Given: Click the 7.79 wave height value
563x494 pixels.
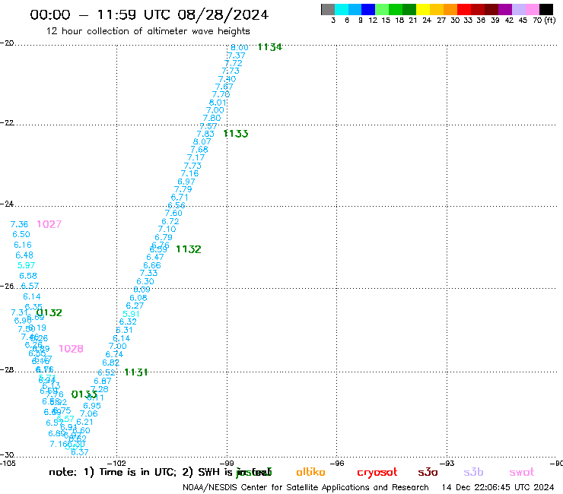Looking at the screenshot, I should click(x=183, y=189).
